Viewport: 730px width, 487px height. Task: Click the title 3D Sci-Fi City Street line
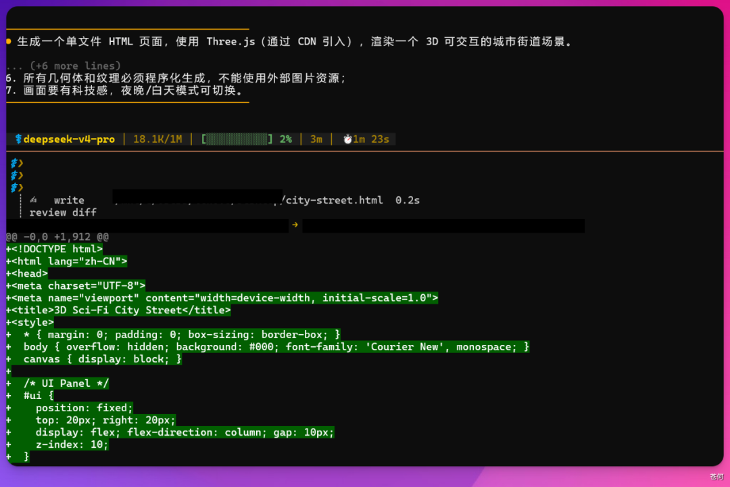118,310
